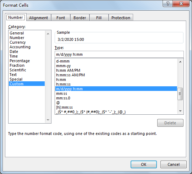Open the Border tab
192x174 pixels.
click(80, 18)
